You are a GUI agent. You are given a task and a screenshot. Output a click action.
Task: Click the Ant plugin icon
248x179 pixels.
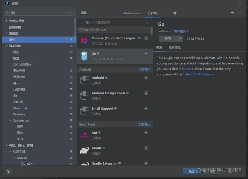(84, 135)
